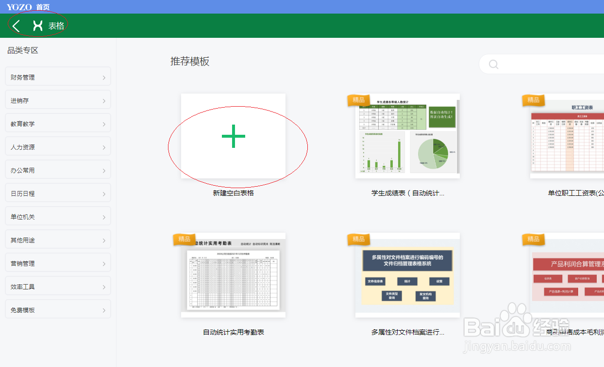Click the 学生成绩表（自动统计... title
Viewport: 604px width, 367px height.
click(x=408, y=193)
